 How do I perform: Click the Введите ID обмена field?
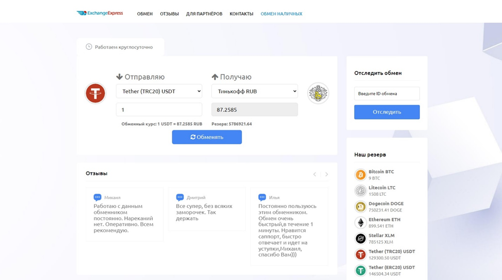(387, 94)
